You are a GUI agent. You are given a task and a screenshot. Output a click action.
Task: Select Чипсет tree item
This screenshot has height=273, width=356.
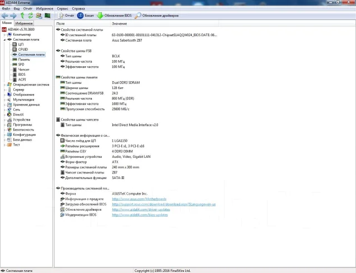coord(23,70)
